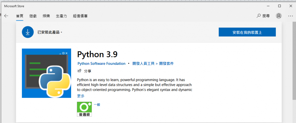Open the Python Software Foundation publisher link
This screenshot has height=123, width=296.
click(101, 63)
